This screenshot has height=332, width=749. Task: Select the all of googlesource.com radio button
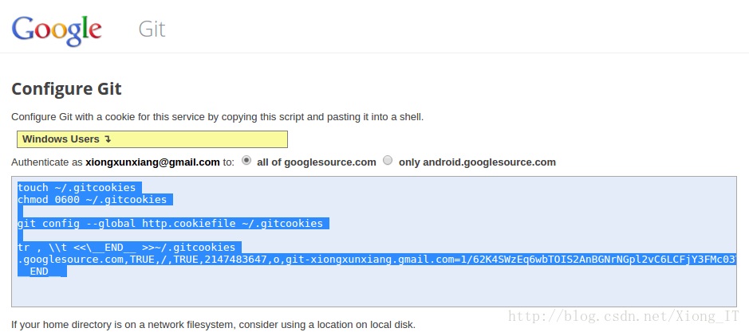pos(246,161)
